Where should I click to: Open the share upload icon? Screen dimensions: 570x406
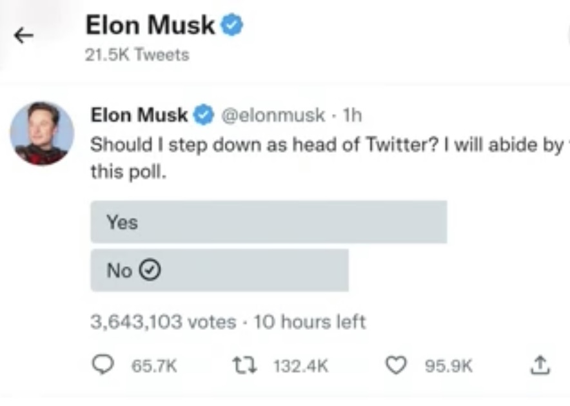coord(540,365)
